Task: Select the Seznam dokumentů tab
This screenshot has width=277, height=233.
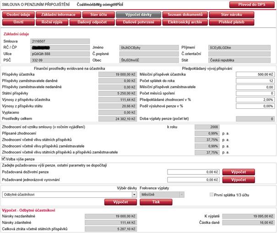Action: pos(180,15)
